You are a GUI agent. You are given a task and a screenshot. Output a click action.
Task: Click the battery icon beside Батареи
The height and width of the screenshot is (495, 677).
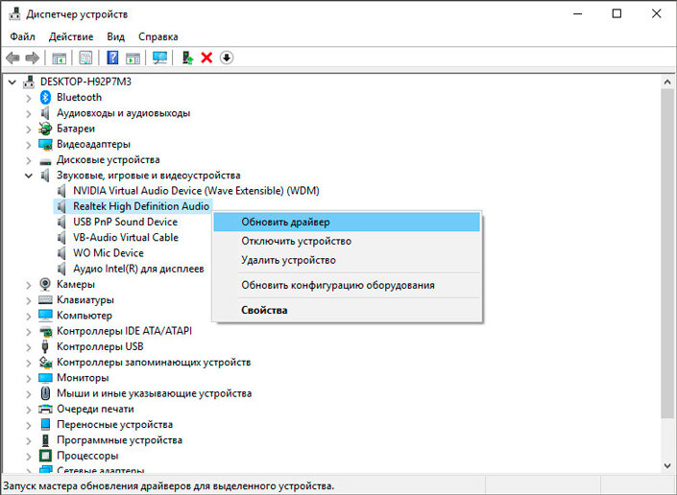point(45,129)
